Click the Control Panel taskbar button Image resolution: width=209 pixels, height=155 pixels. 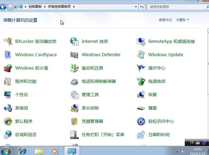[x=72, y=151]
